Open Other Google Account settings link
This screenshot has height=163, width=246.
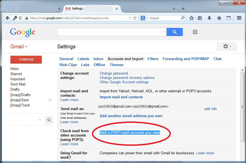[x=124, y=82]
